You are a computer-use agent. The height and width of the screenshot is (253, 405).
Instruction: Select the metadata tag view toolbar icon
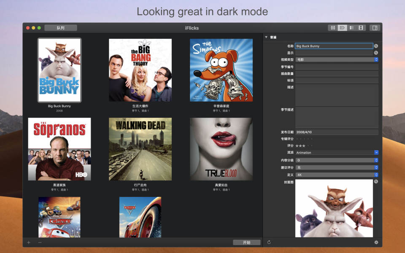342,28
